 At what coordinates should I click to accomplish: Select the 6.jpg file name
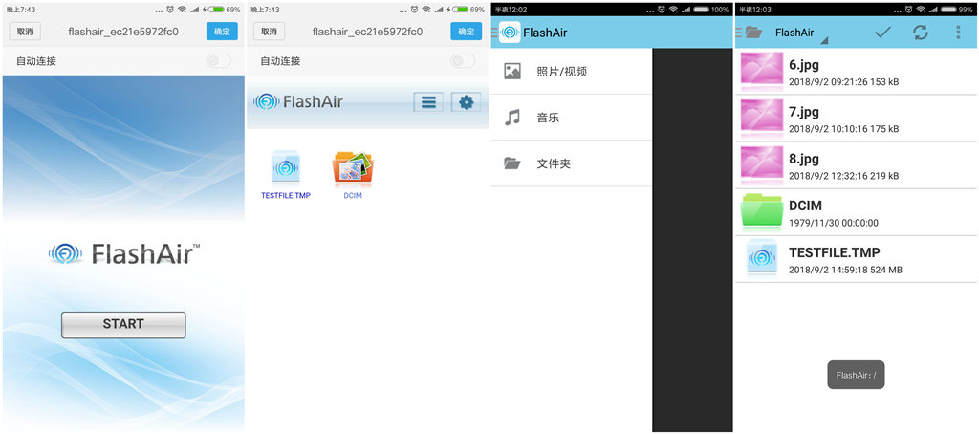coord(803,65)
